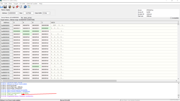Select the Device Memory @ 0x08000000 tab
The width and height of the screenshot is (180, 101).
point(10,18)
